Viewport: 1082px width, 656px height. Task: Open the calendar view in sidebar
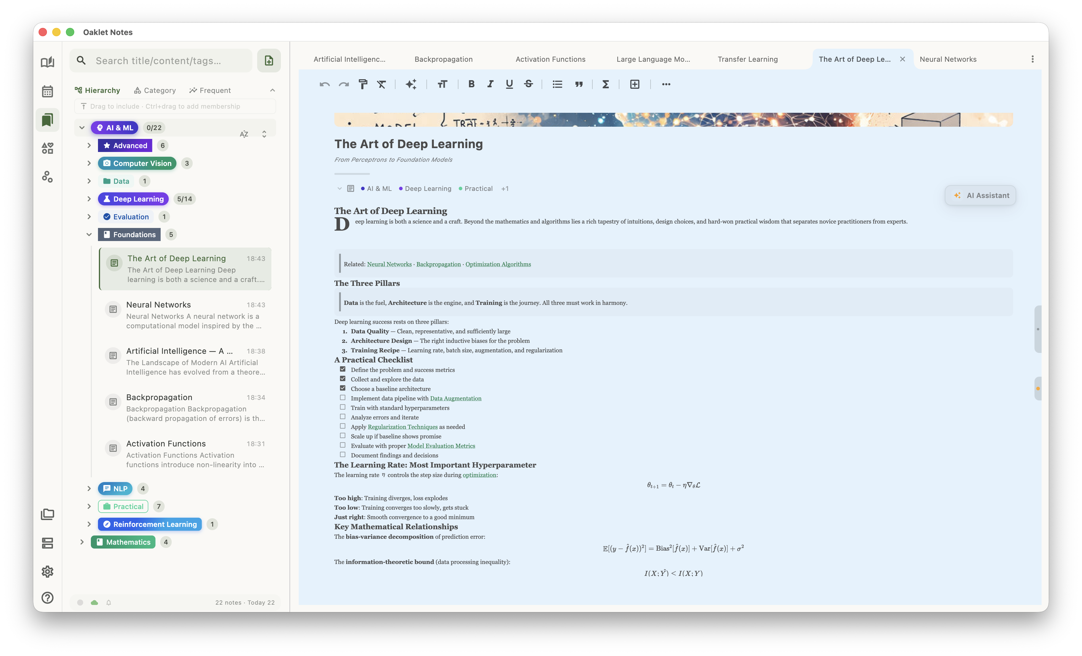point(48,91)
